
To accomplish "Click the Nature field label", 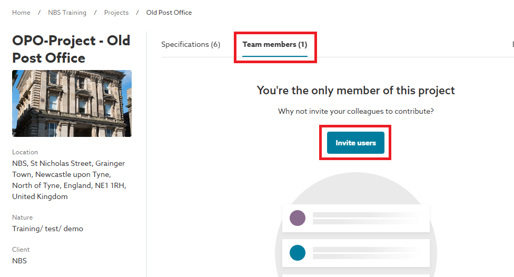I will [22, 217].
